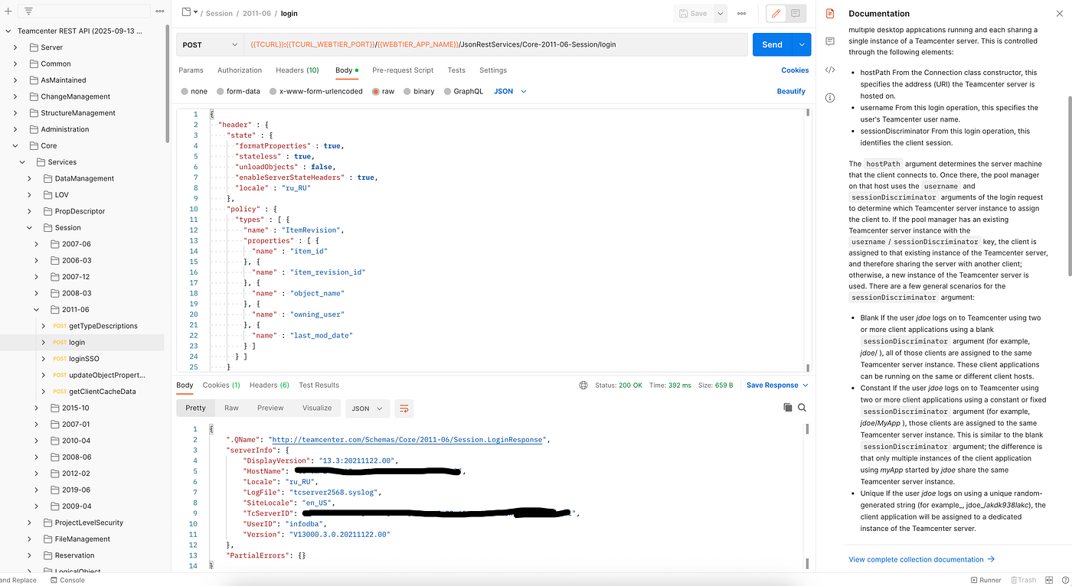Image resolution: width=1072 pixels, height=586 pixels.
Task: Open the Cookies link
Action: point(795,70)
